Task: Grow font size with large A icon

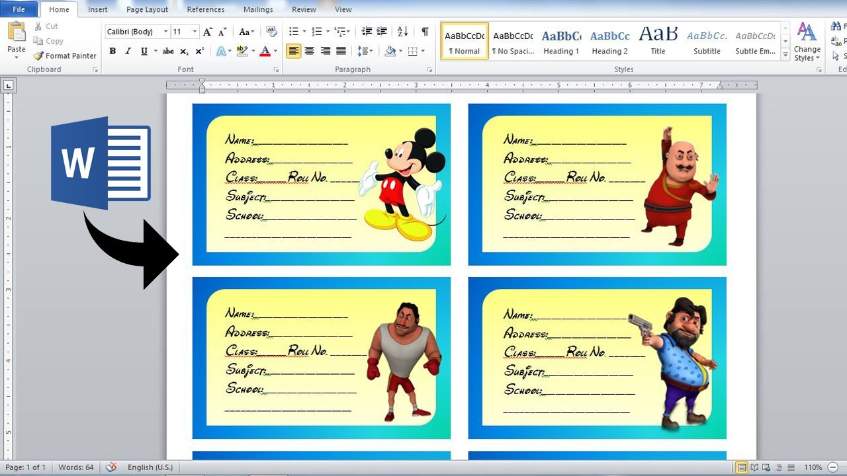Action: point(208,32)
